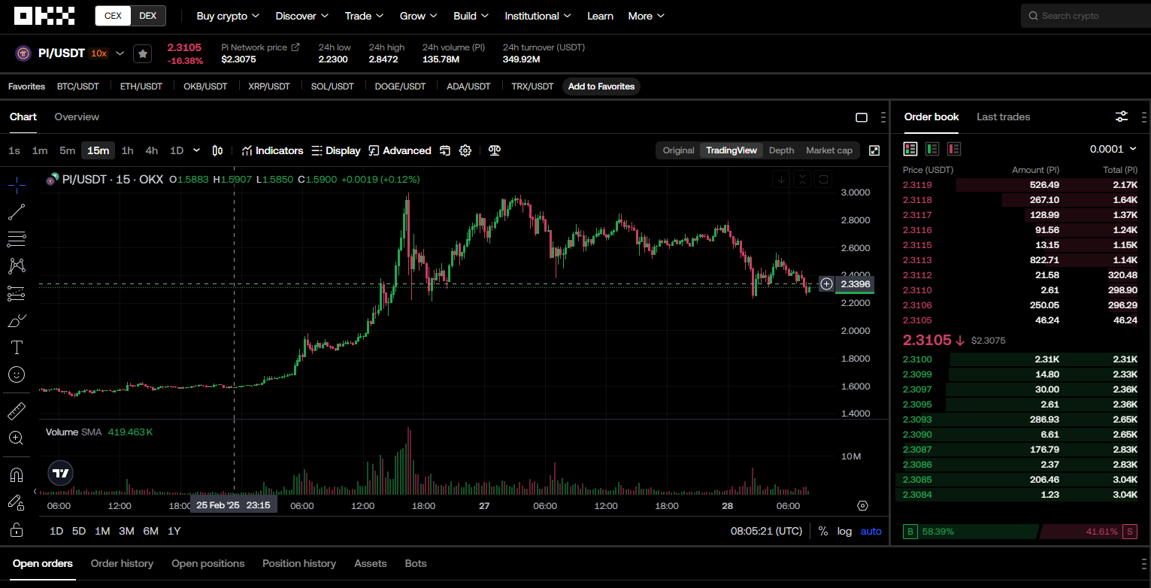1151x588 pixels.
Task: Expand the chart to fullscreen
Action: [x=874, y=150]
